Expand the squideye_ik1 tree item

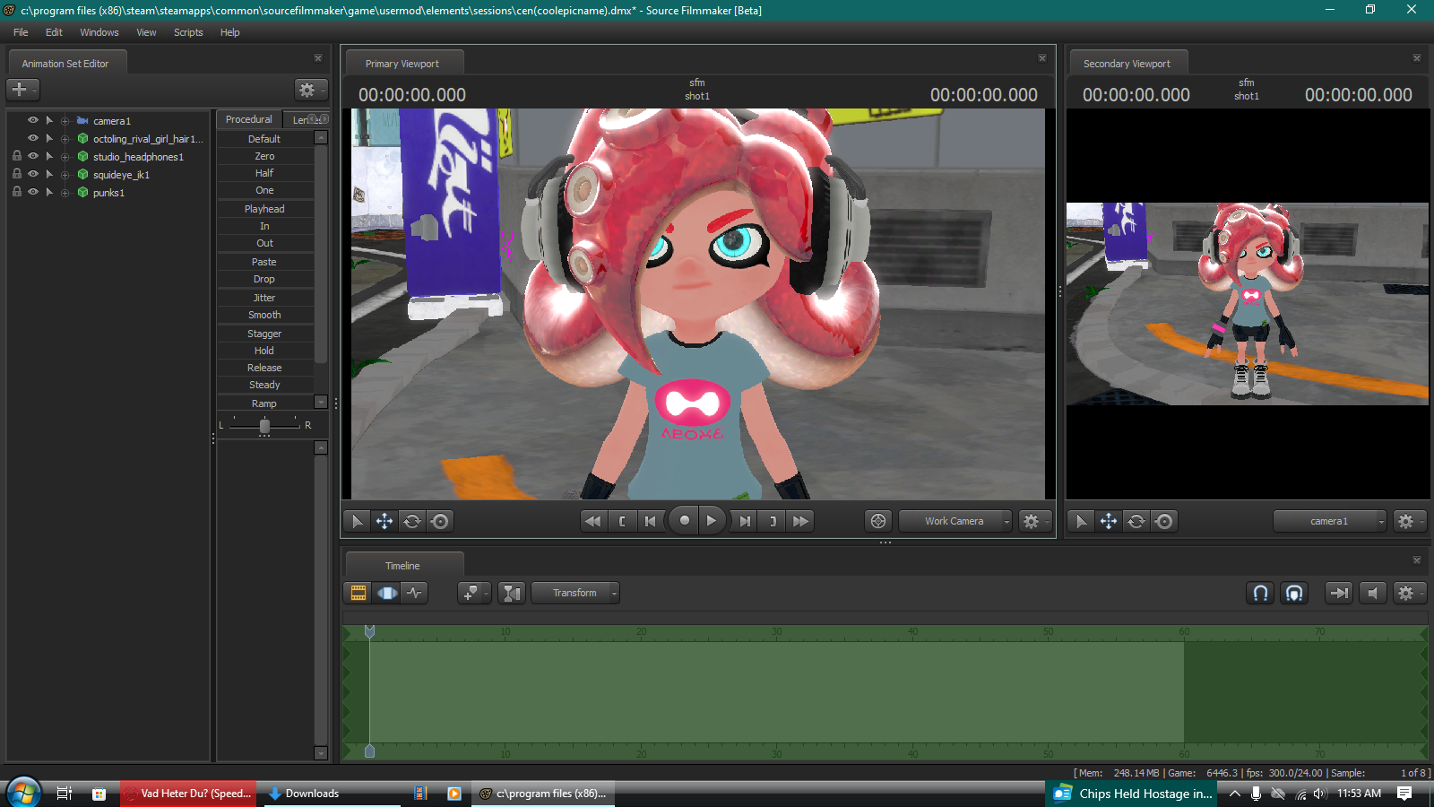point(49,174)
